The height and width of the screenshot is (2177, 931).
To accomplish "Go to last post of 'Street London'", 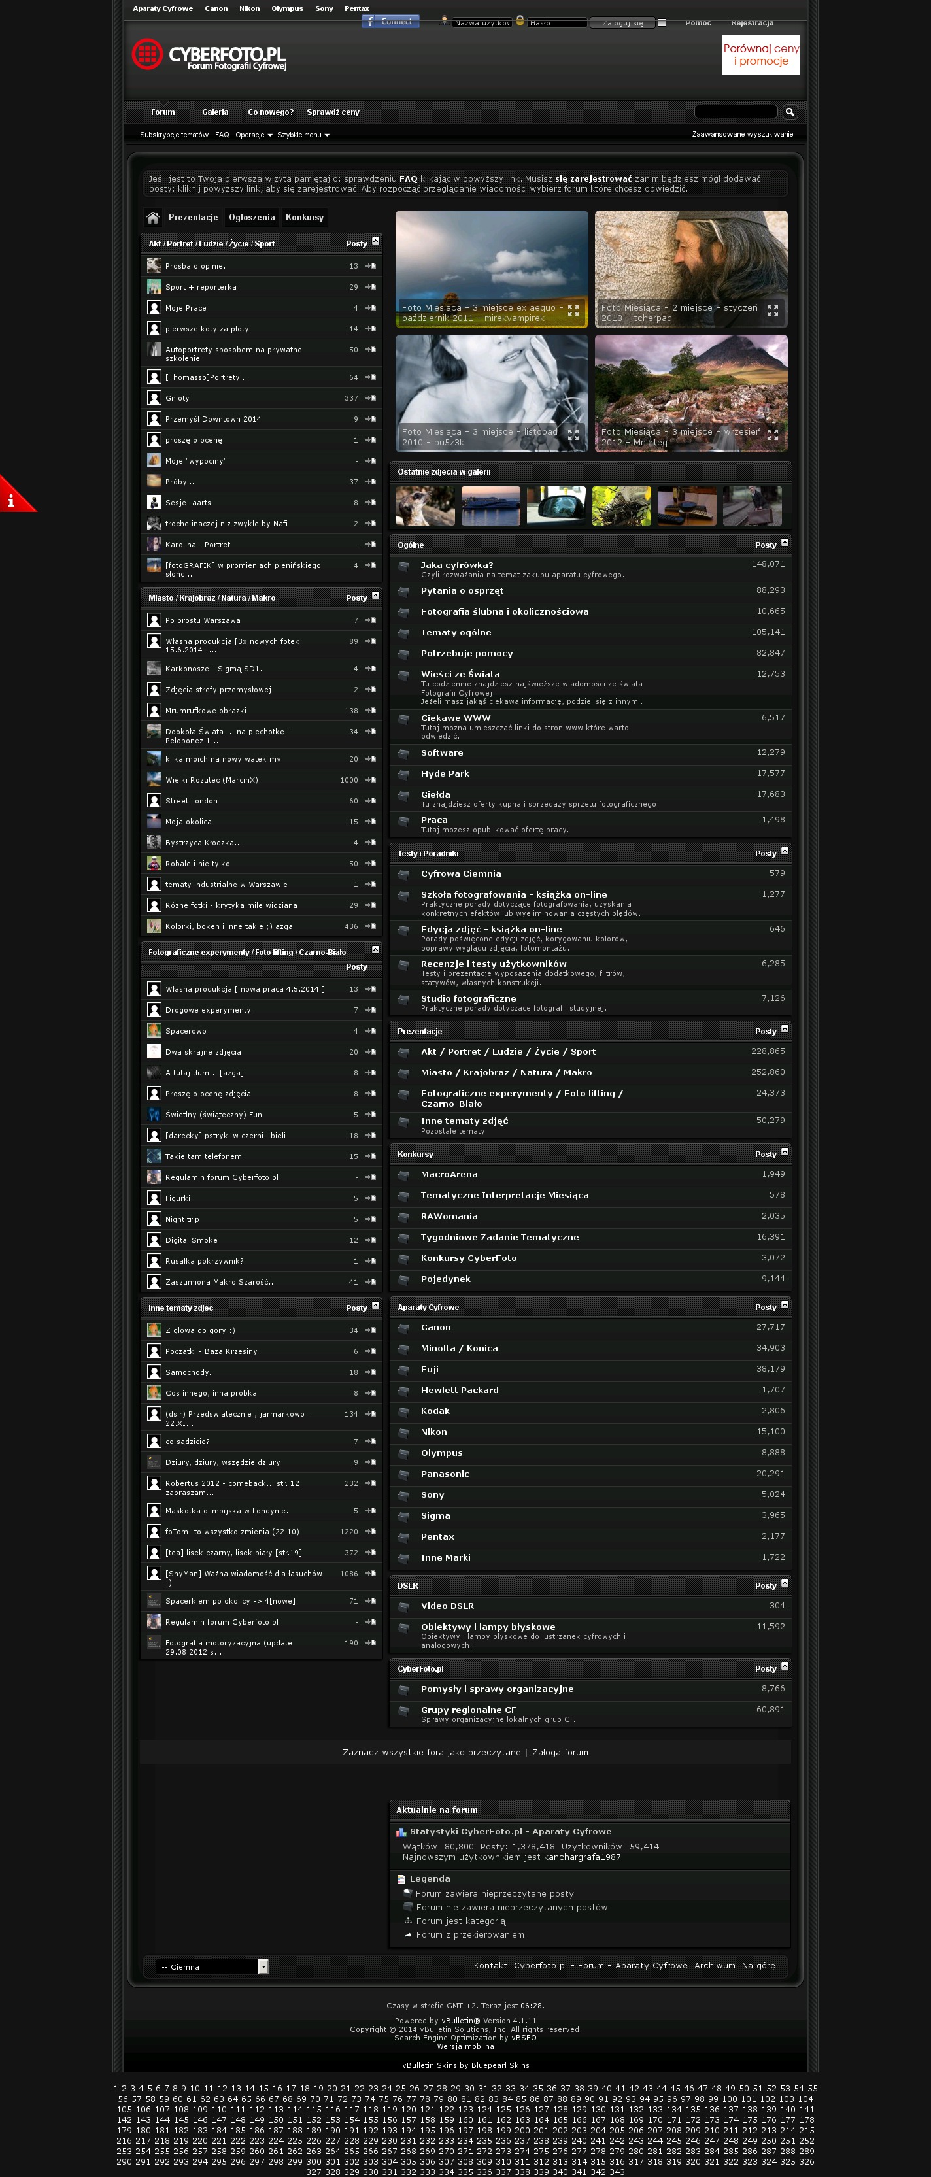I will [370, 801].
